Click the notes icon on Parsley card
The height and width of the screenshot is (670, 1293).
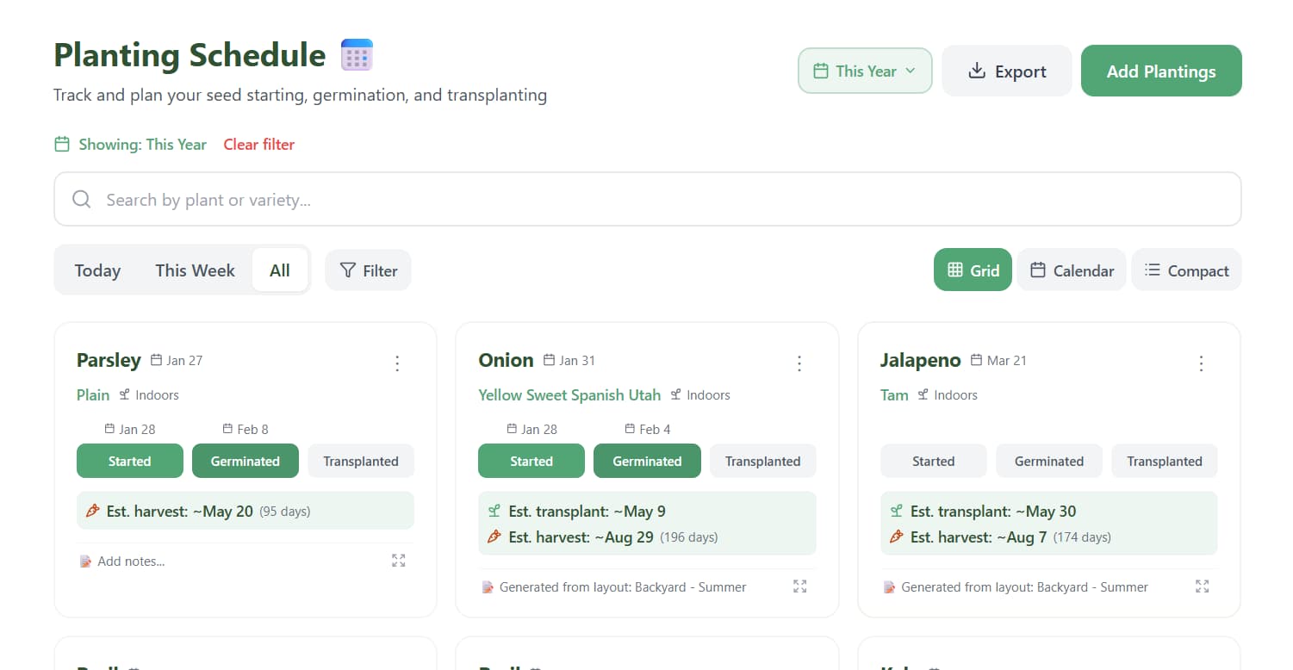85,561
